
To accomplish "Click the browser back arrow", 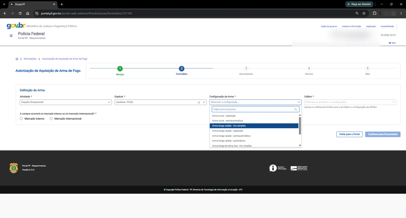I will click(5, 13).
